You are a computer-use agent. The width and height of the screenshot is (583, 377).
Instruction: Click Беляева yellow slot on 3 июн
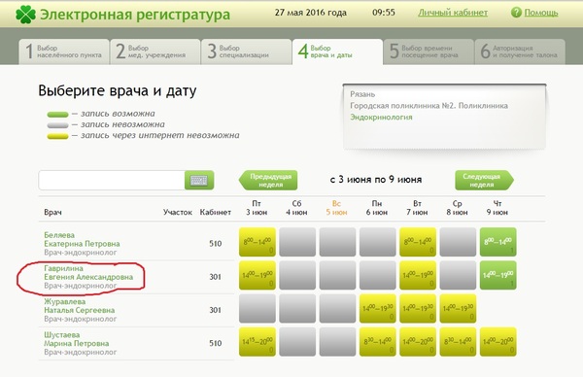(257, 242)
